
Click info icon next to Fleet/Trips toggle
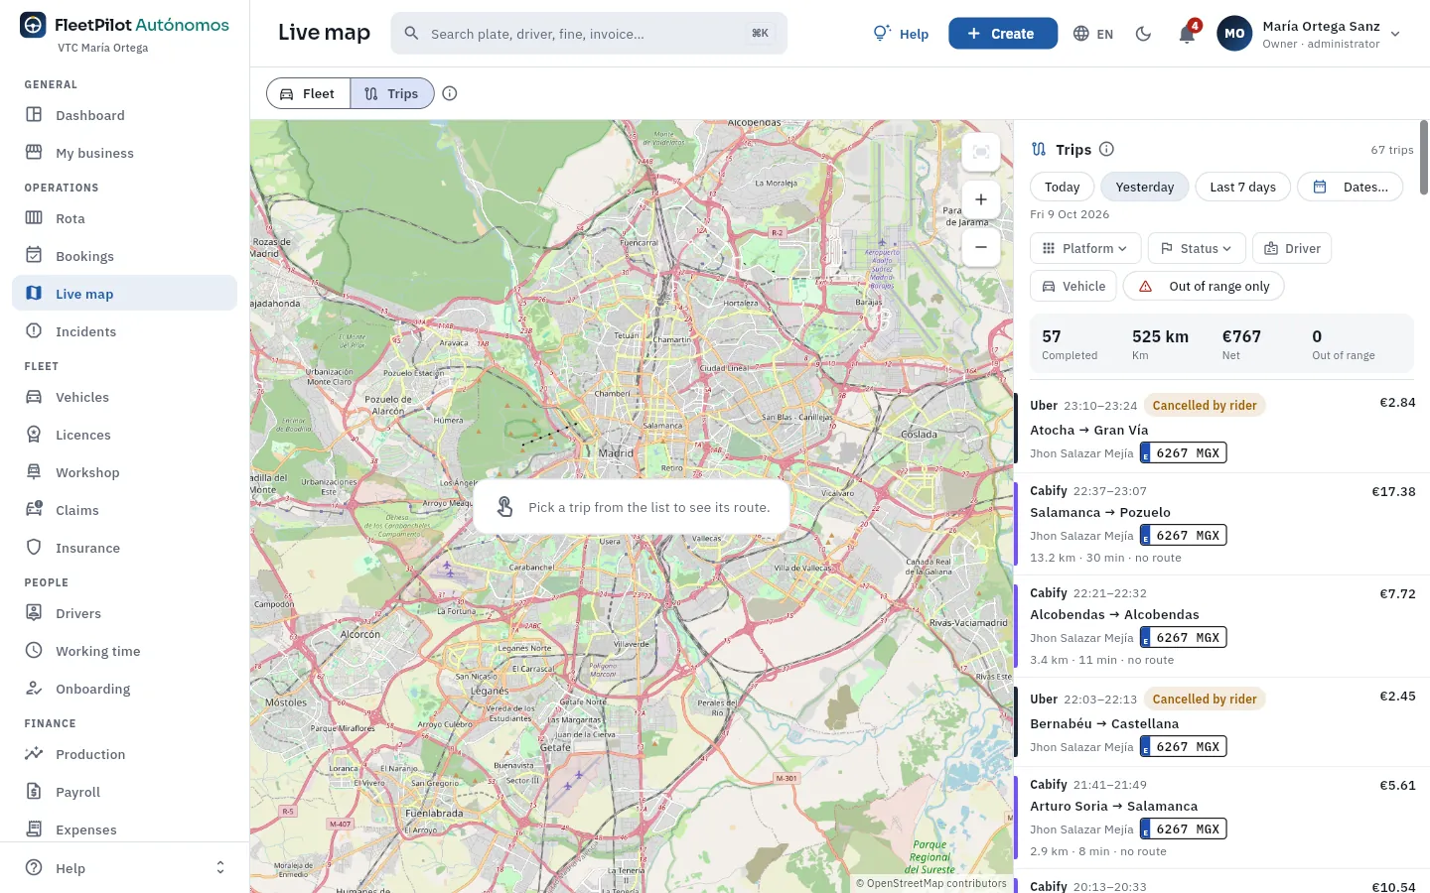[450, 93]
